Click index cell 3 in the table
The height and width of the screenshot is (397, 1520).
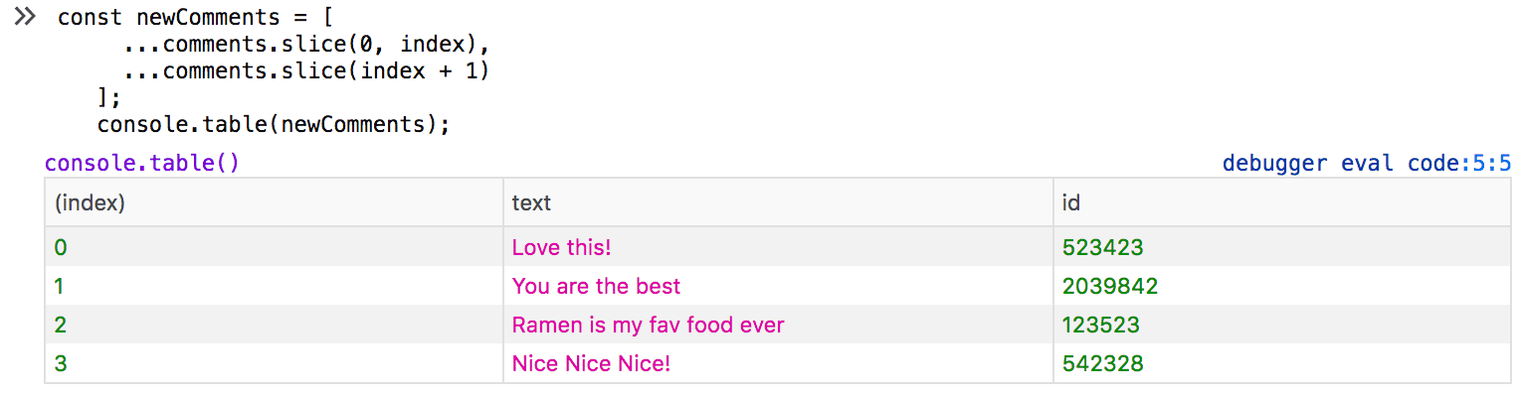61,363
